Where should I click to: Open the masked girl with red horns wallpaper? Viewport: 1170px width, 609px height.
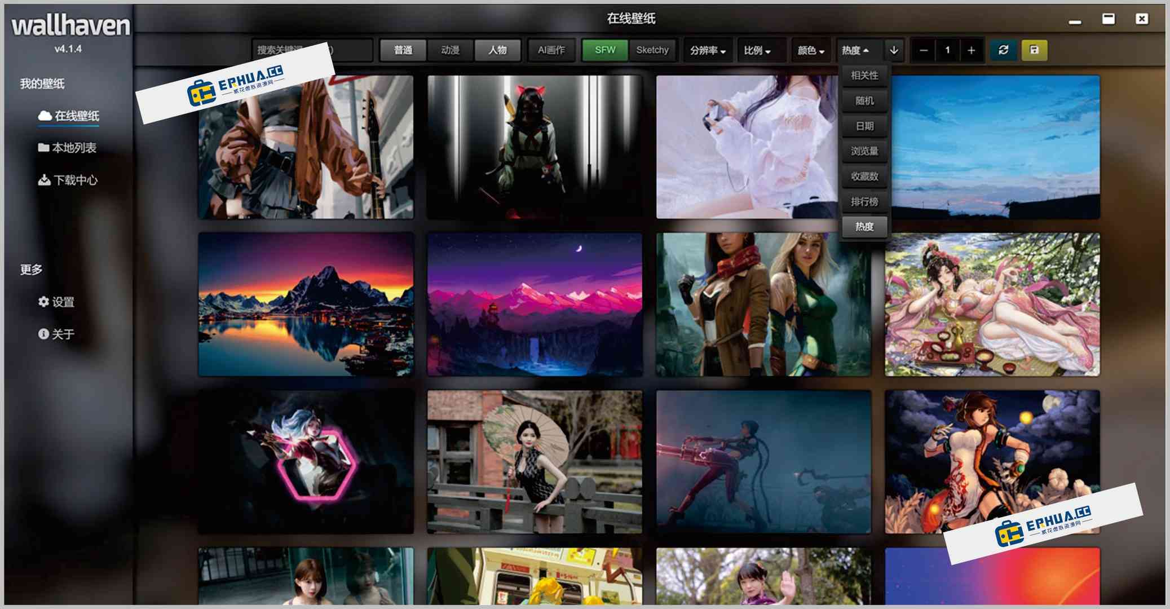[535, 147]
